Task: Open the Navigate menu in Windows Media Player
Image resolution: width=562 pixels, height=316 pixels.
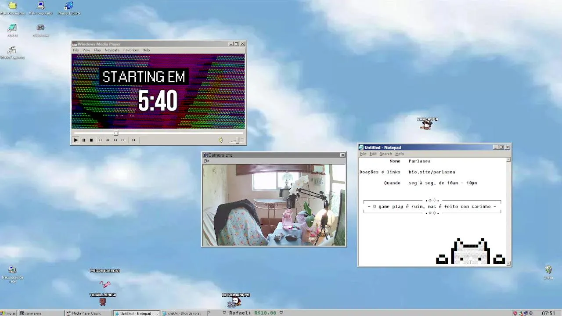Action: click(x=112, y=50)
